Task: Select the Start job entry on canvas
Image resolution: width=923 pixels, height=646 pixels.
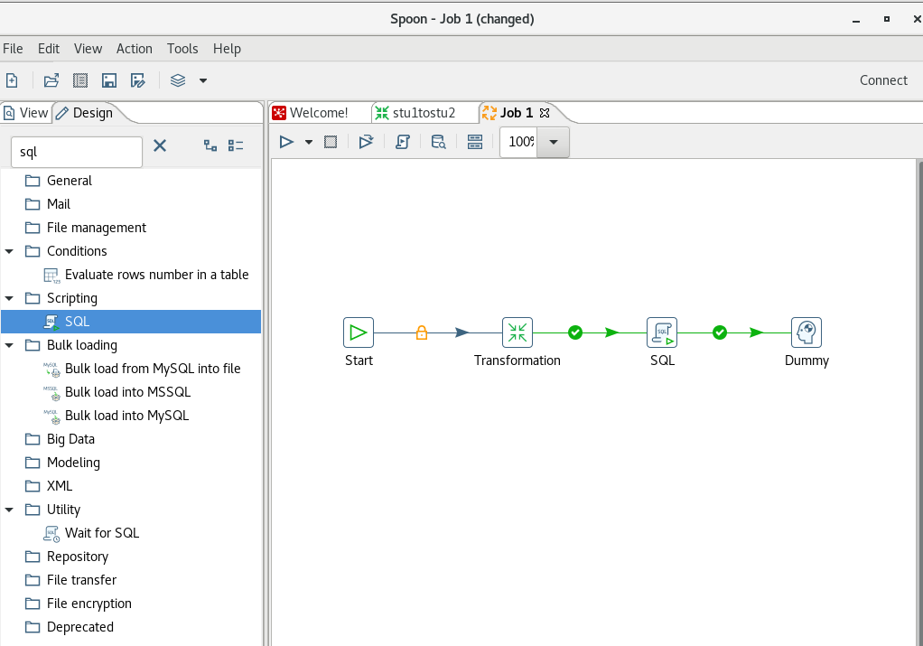Action: point(359,332)
